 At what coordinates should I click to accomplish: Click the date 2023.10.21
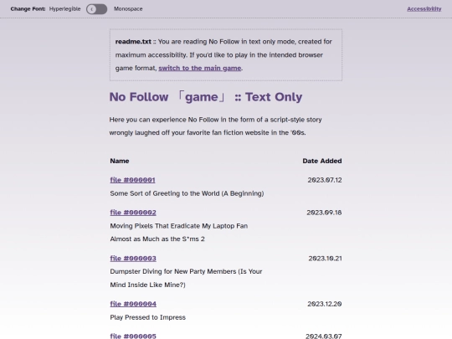[x=325, y=259]
